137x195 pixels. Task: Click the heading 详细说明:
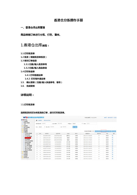[x=27, y=95]
